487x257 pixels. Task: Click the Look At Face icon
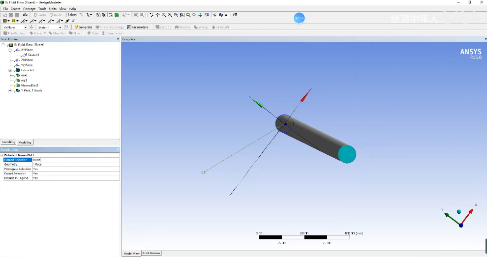tap(207, 15)
